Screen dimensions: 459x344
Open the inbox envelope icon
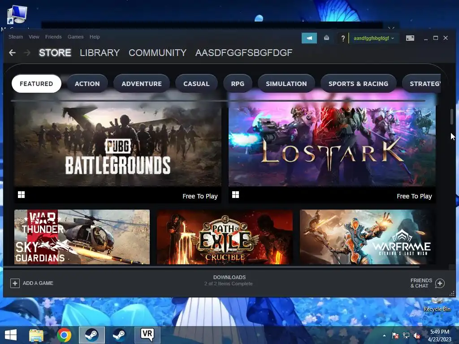click(x=326, y=38)
